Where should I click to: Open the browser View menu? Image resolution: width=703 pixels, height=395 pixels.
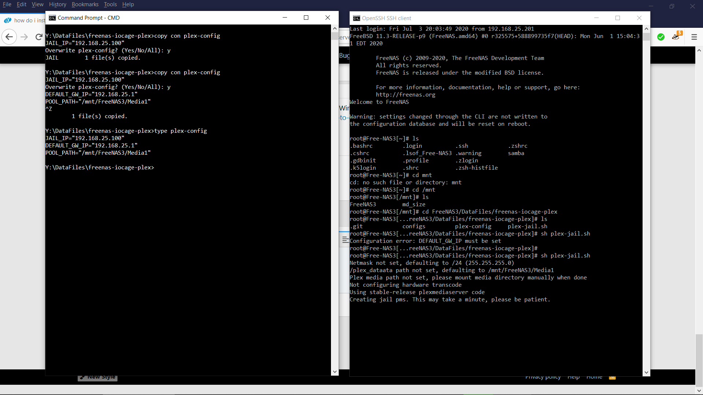point(37,4)
